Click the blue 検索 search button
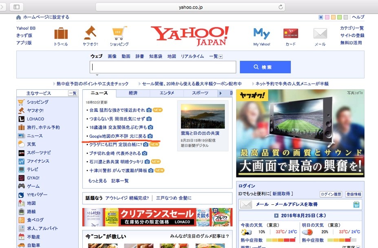Screen dimensions: 378x248 pyautogui.click(x=265, y=67)
